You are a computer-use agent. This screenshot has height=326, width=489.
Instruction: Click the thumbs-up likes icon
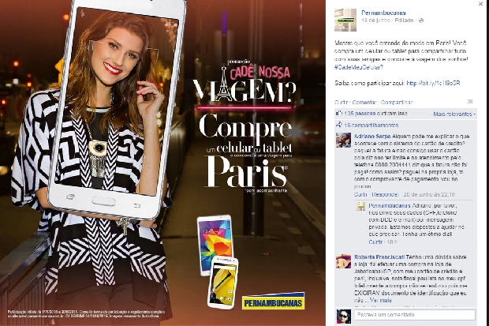[x=338, y=114]
